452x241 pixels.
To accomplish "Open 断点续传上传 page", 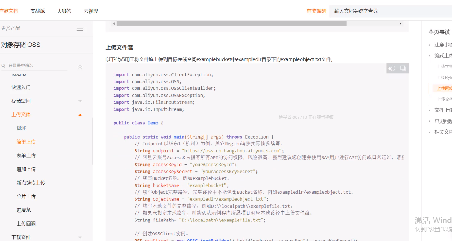I will 31,183.
